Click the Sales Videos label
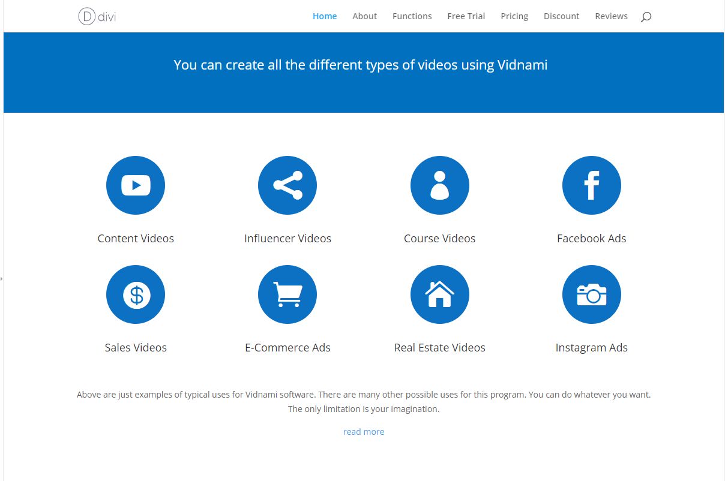725x481 pixels. coord(136,347)
